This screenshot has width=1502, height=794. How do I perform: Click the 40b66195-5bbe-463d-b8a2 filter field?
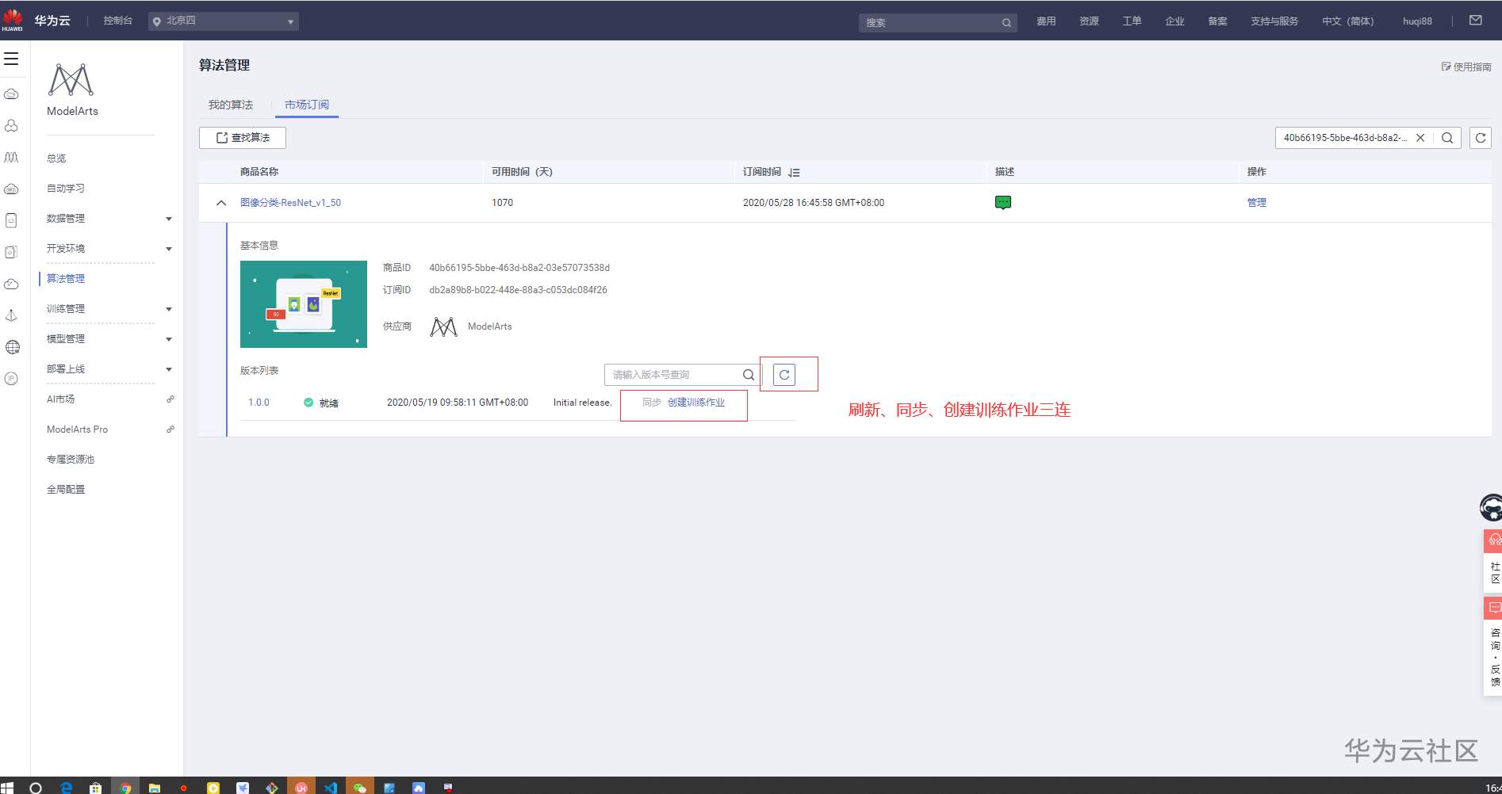click(x=1346, y=138)
